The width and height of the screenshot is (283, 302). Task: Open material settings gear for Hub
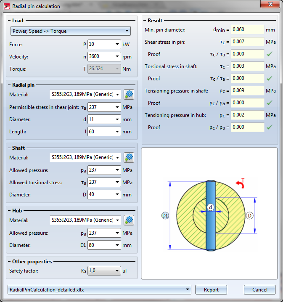[129, 220]
